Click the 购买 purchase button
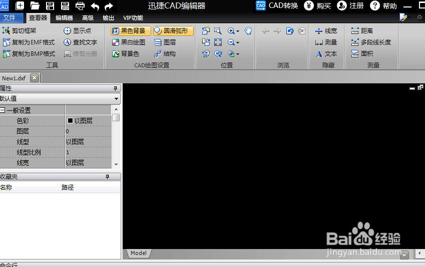The image size is (425, 267). click(317, 5)
